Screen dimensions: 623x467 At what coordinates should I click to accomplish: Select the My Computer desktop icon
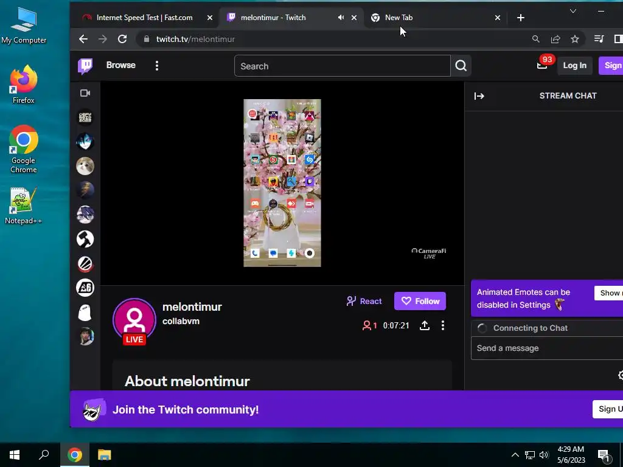click(24, 26)
